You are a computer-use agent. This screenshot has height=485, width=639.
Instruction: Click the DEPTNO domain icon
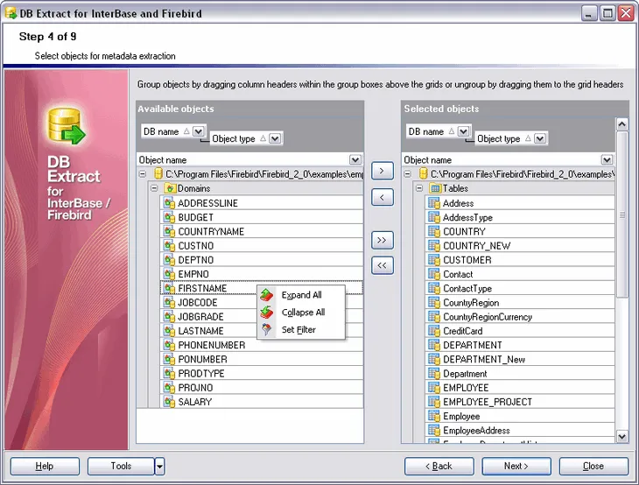click(169, 260)
